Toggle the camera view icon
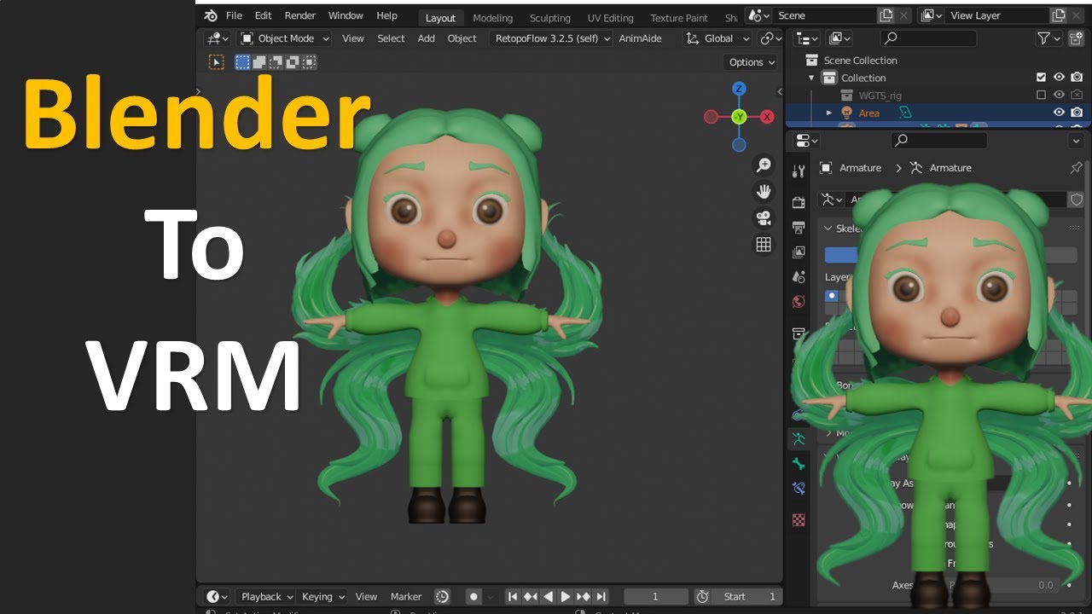 764,217
